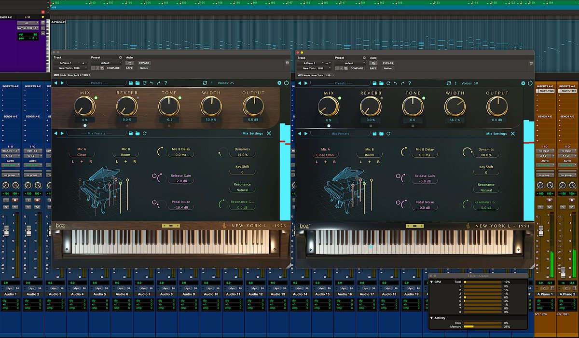
Task: Close Mix Settings panel in 1991 plugin
Action: coord(513,134)
